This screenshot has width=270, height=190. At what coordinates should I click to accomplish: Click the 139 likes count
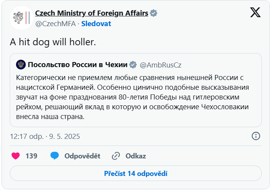pos(31,156)
